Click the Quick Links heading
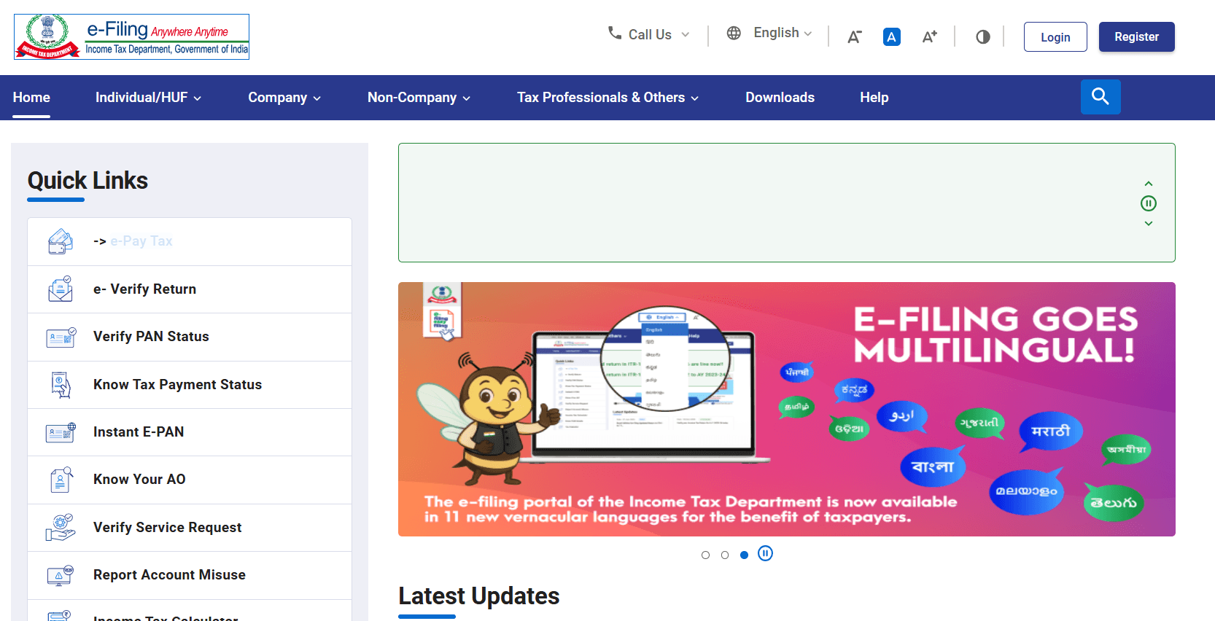1215x621 pixels. tap(88, 181)
